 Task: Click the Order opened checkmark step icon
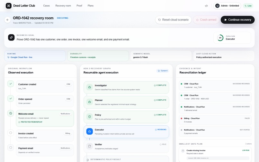coord(11,99)
